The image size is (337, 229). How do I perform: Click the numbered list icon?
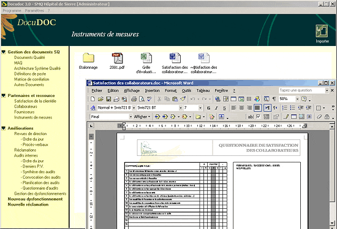coord(284,107)
